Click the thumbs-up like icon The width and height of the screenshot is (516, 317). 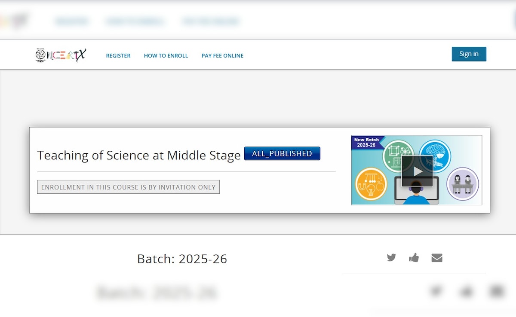click(x=414, y=258)
